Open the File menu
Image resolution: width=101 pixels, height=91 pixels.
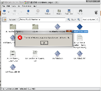[4, 6]
